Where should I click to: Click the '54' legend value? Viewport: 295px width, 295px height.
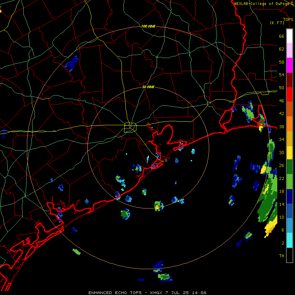point(282,75)
